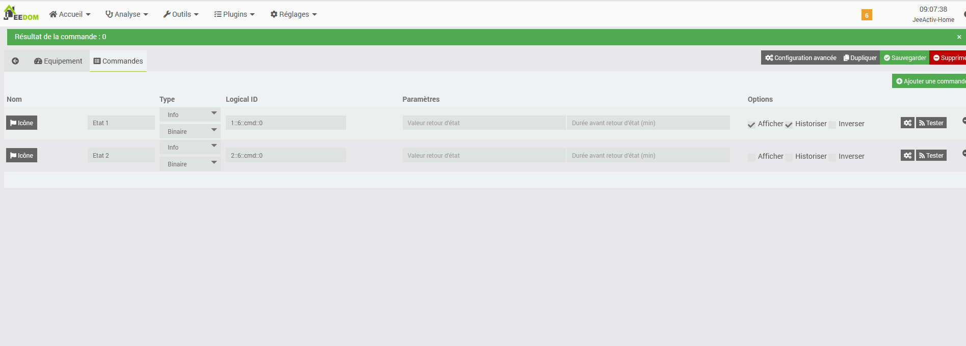
Task: Open Configuration avancée
Action: click(801, 57)
